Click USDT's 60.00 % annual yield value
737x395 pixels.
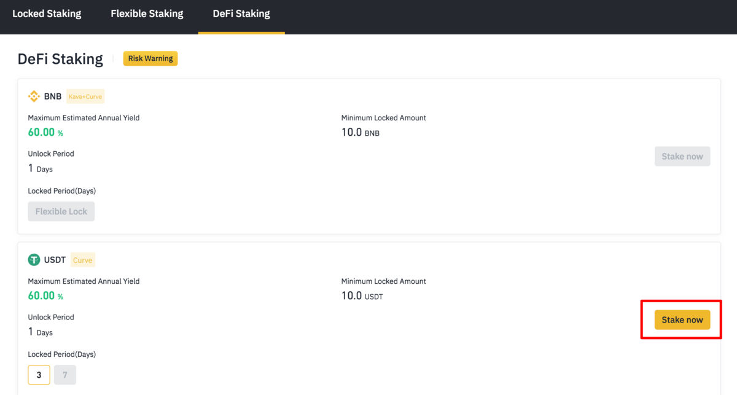click(45, 295)
